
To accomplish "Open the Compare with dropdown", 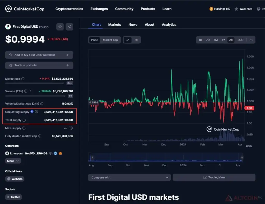I will [129, 177].
